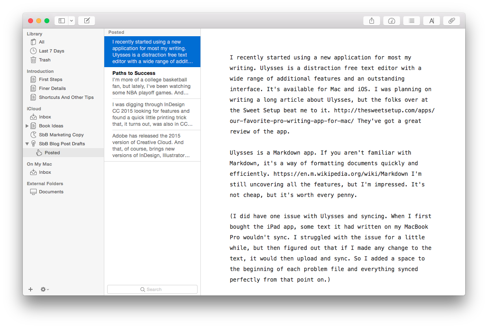The image size is (488, 328).
Task: Select the Last 7 Days clock icon
Action: pyautogui.click(x=33, y=51)
